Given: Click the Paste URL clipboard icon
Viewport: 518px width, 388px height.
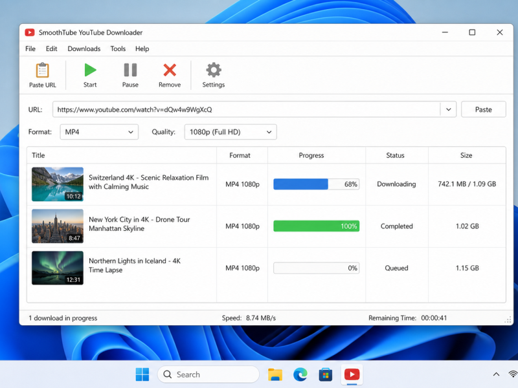Looking at the screenshot, I should (42, 70).
